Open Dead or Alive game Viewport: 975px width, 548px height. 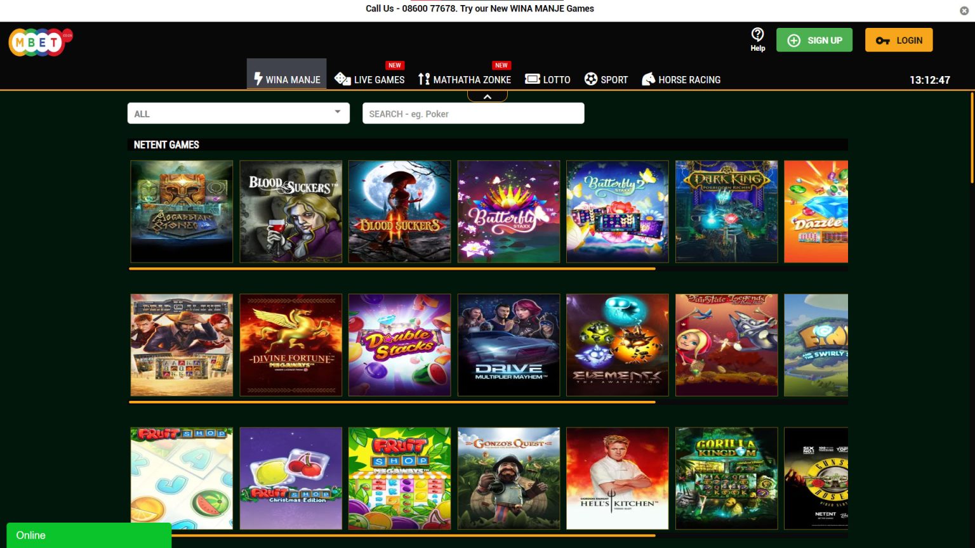tap(182, 345)
